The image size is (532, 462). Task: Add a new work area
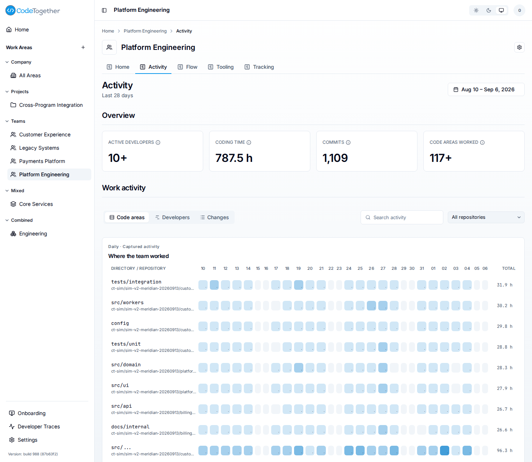coord(83,47)
